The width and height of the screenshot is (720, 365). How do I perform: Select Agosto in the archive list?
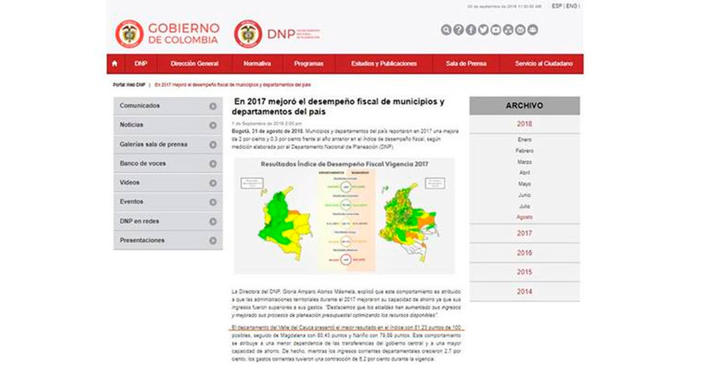point(524,217)
